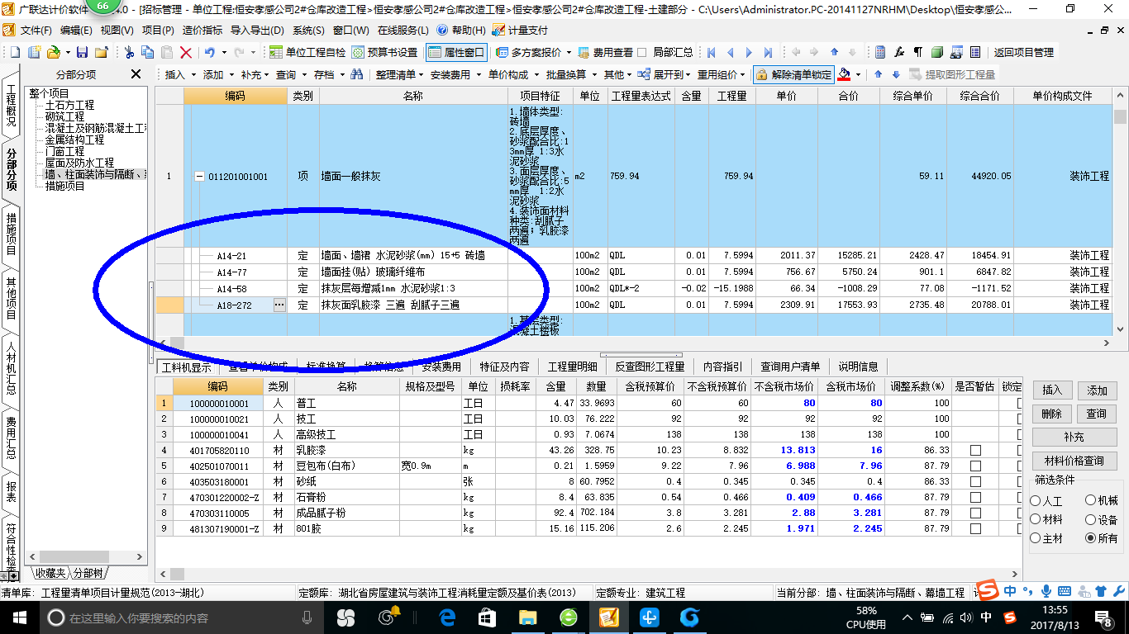This screenshot has width=1129, height=634.
Task: Select the 主材 filter radio button
Action: [x=1036, y=537]
